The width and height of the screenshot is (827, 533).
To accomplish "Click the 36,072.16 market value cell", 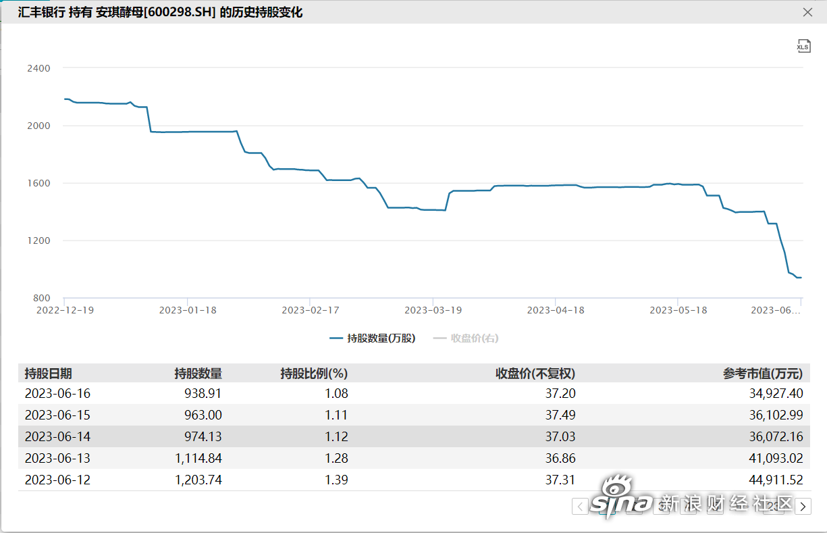I will coord(776,436).
